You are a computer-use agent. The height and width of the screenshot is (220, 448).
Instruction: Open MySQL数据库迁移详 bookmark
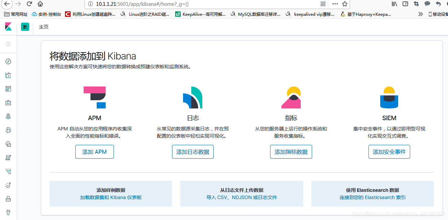(x=255, y=14)
